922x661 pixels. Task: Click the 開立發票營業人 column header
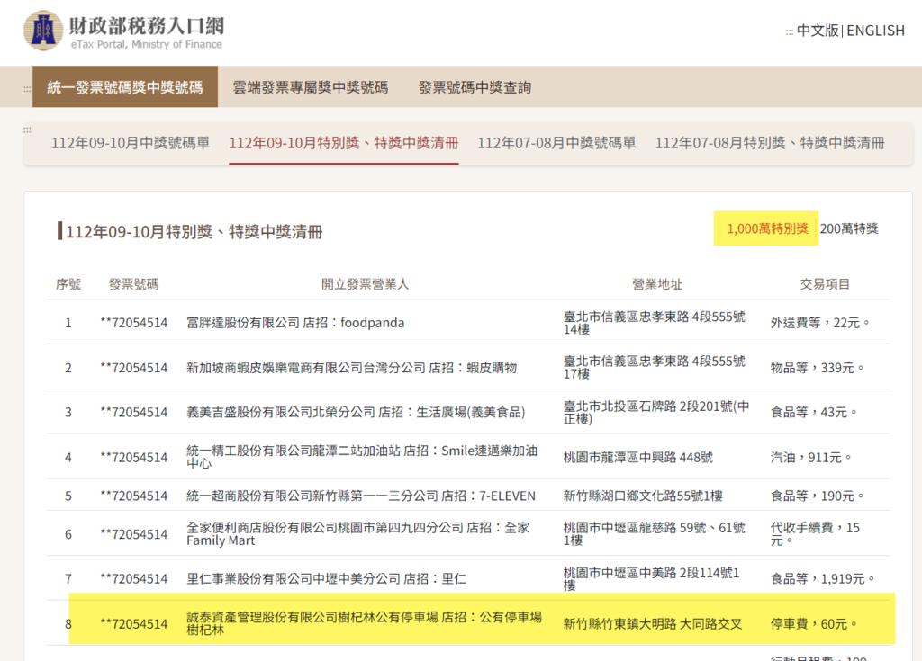point(365,284)
